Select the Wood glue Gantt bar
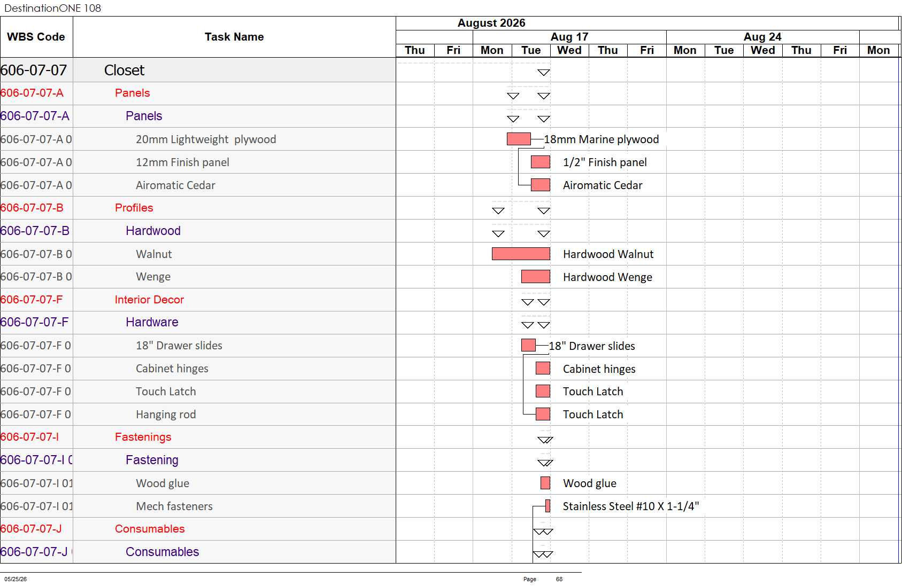Screen dimensions: 902x586 pos(545,483)
